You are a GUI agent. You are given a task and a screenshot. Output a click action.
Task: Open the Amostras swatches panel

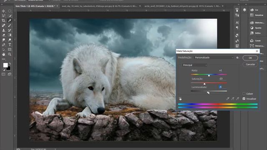pos(257,15)
